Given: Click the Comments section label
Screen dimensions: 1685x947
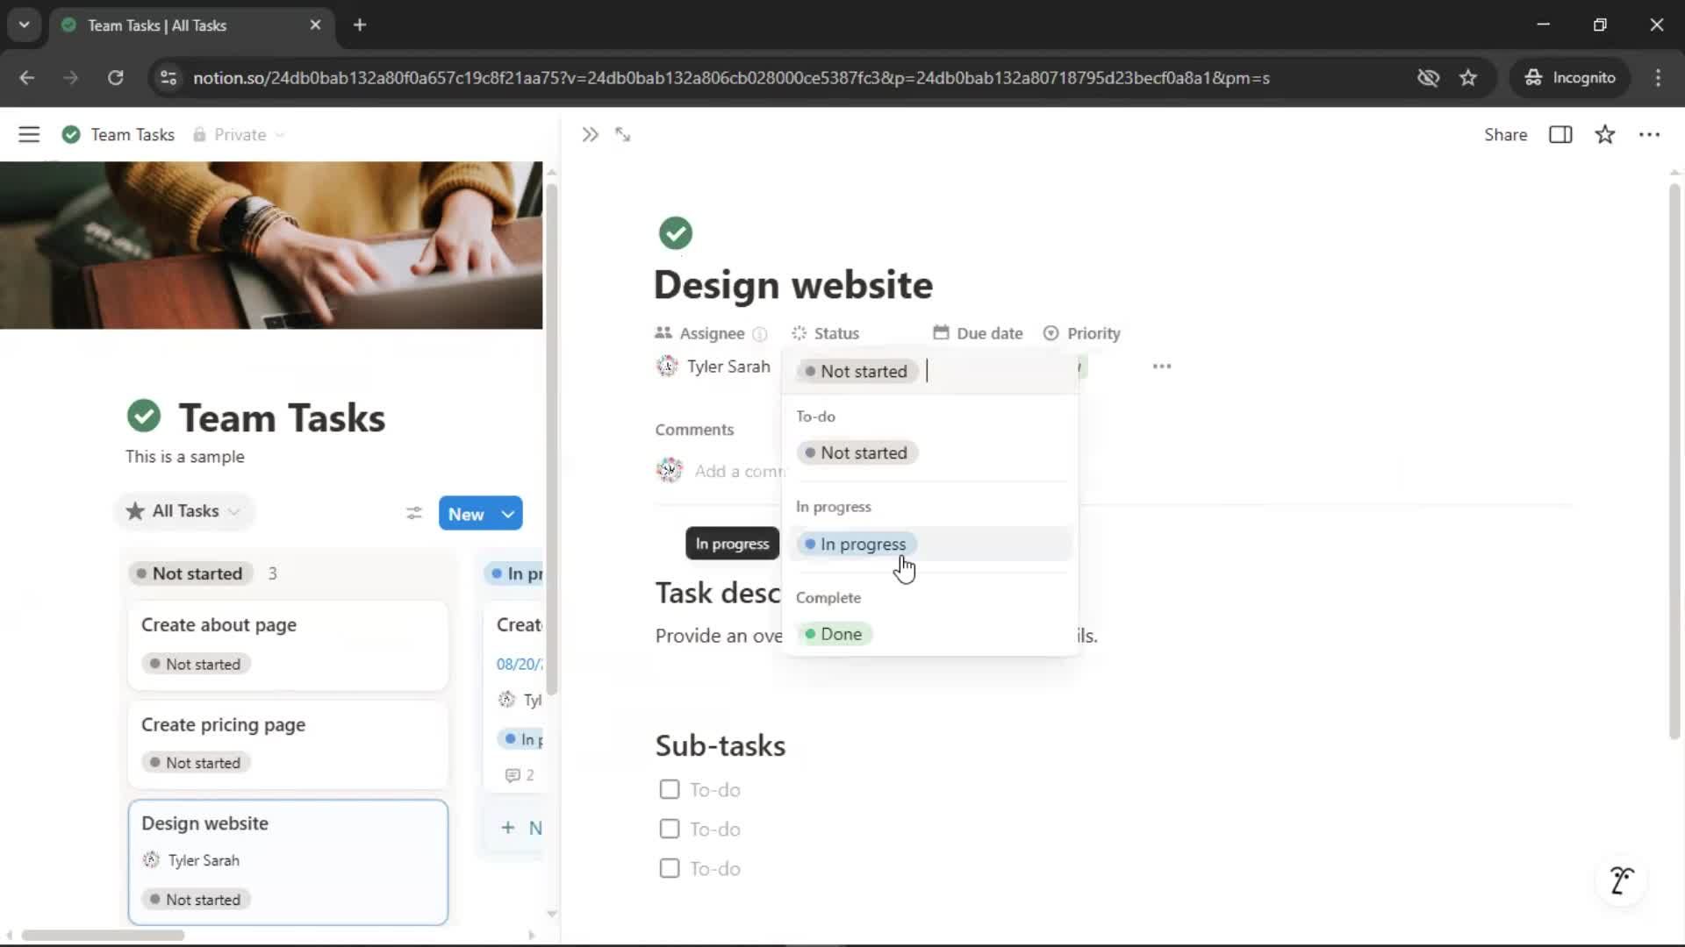Looking at the screenshot, I should coord(694,430).
